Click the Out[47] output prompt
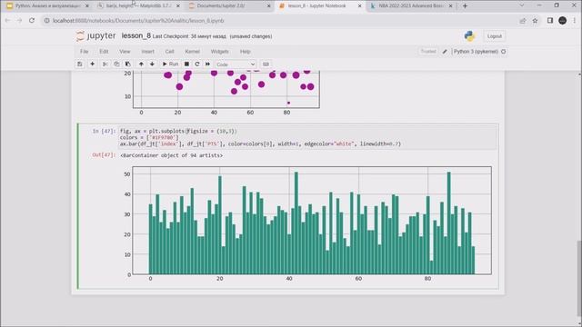The image size is (582, 327). coord(104,155)
